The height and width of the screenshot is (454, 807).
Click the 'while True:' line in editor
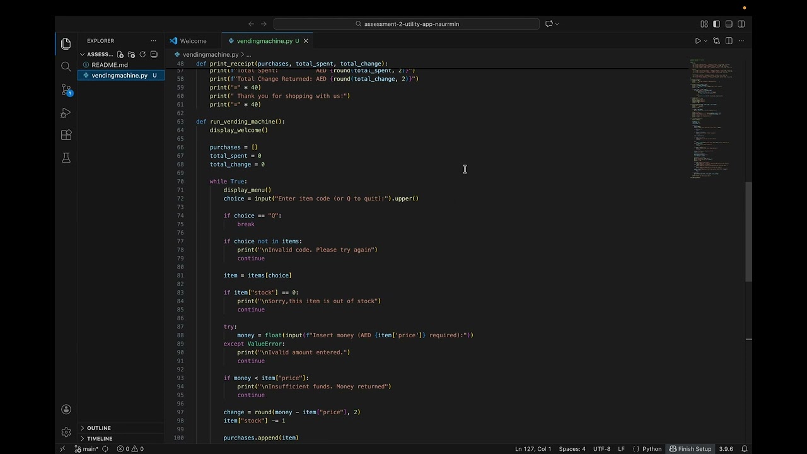(228, 182)
